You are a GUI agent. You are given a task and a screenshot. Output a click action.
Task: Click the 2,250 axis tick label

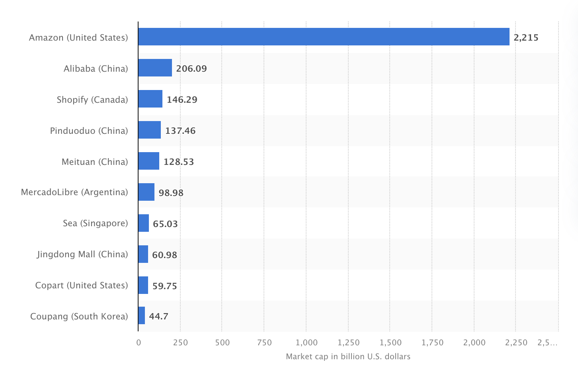(516, 343)
